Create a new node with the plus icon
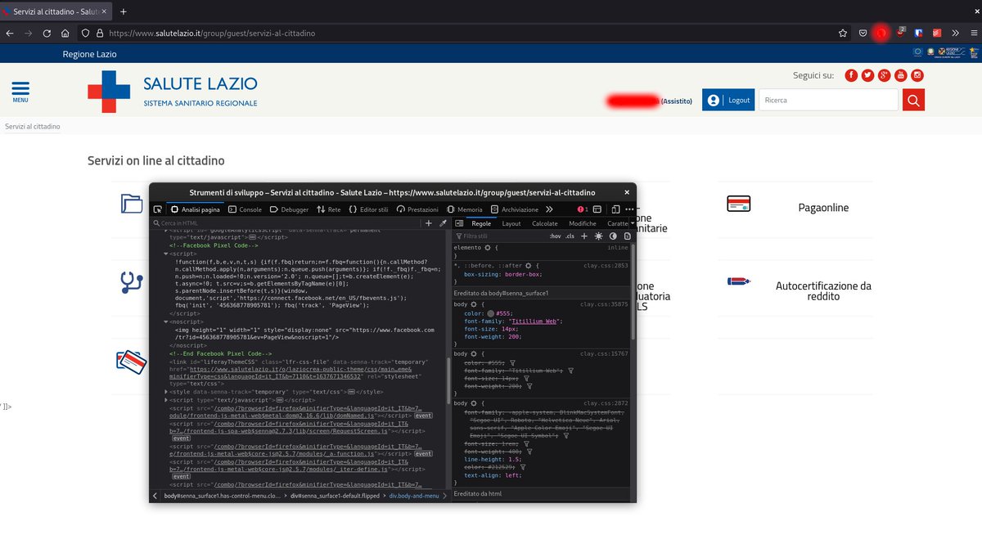Image resolution: width=982 pixels, height=535 pixels. tap(429, 223)
